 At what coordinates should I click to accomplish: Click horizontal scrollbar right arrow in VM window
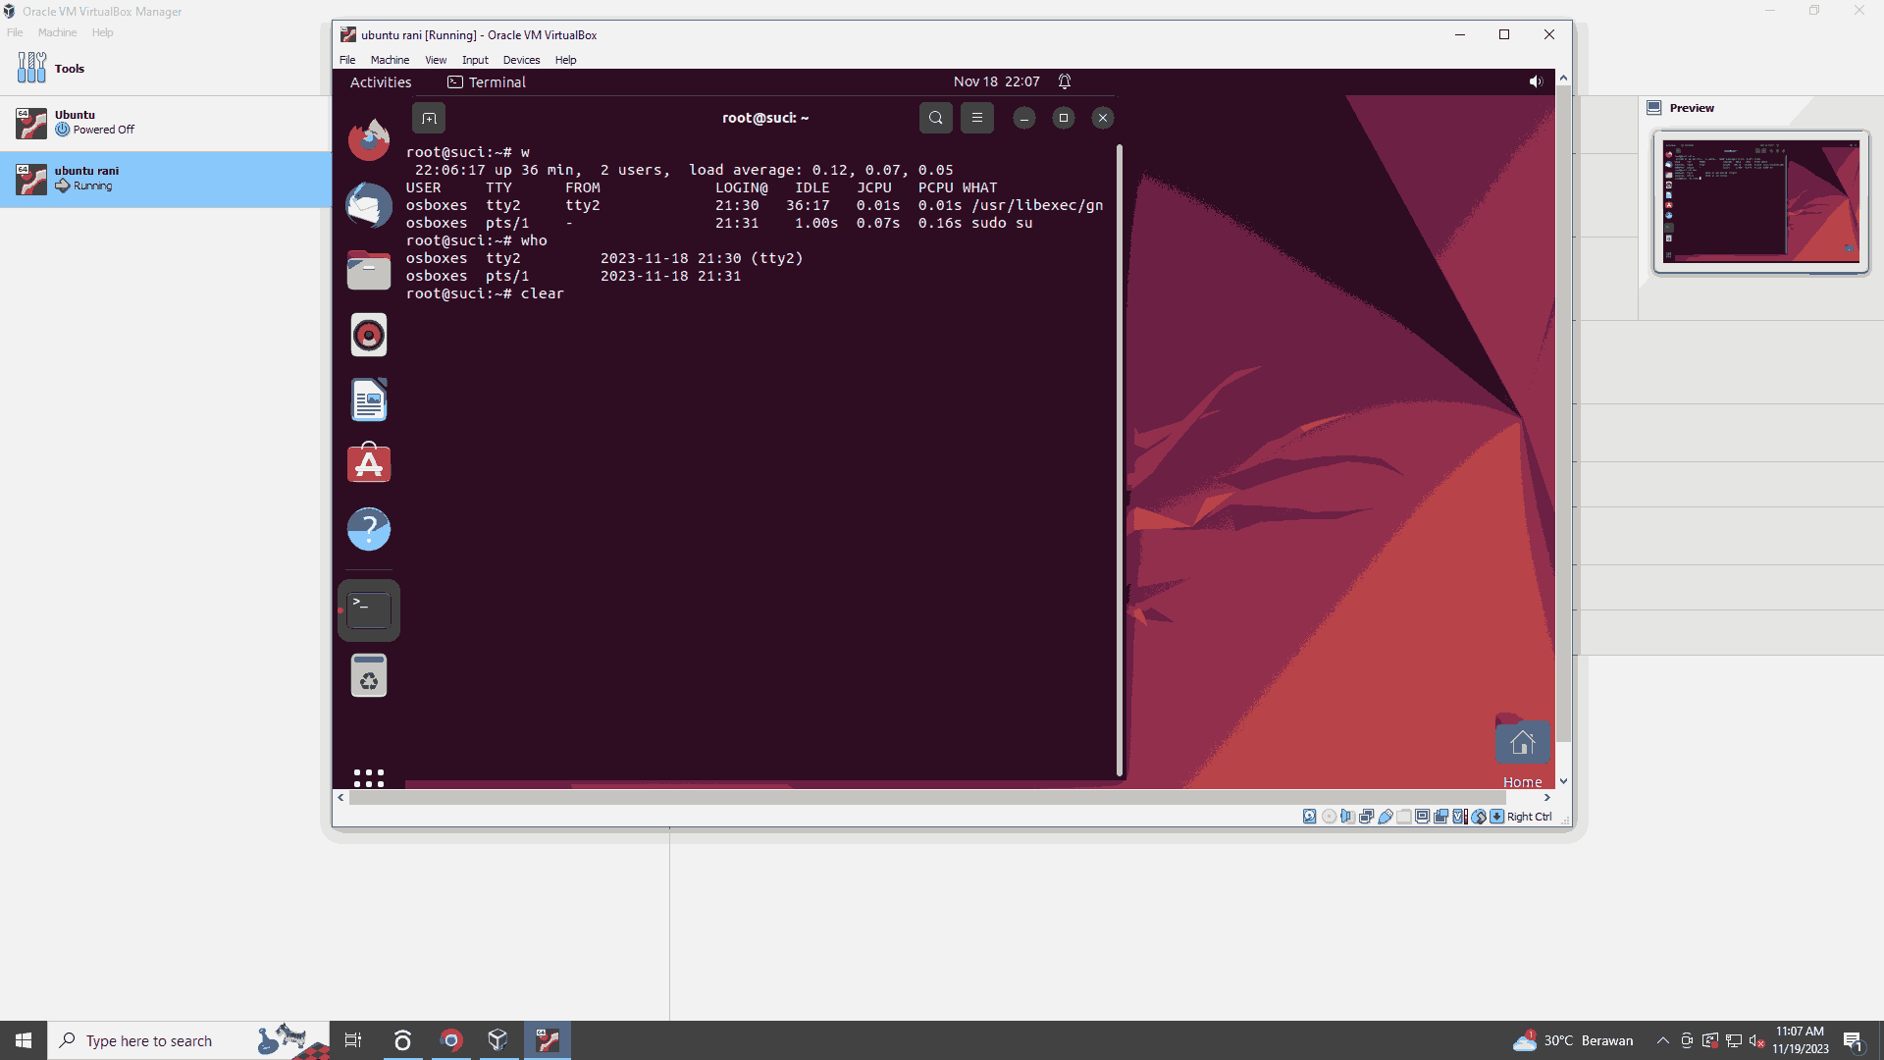[x=1547, y=798]
